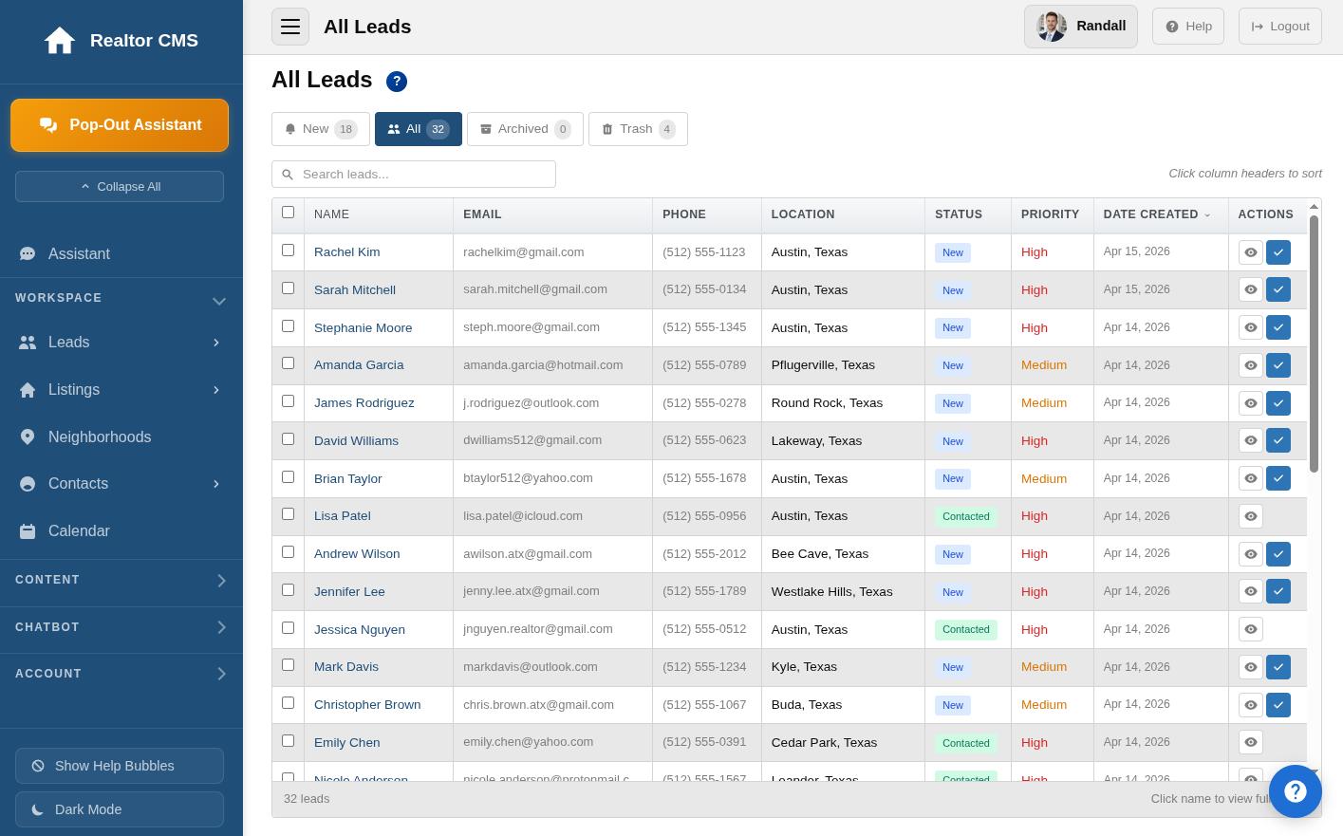The image size is (1343, 836).
Task: Select Lisa Patel's row checkbox
Action: point(289,514)
